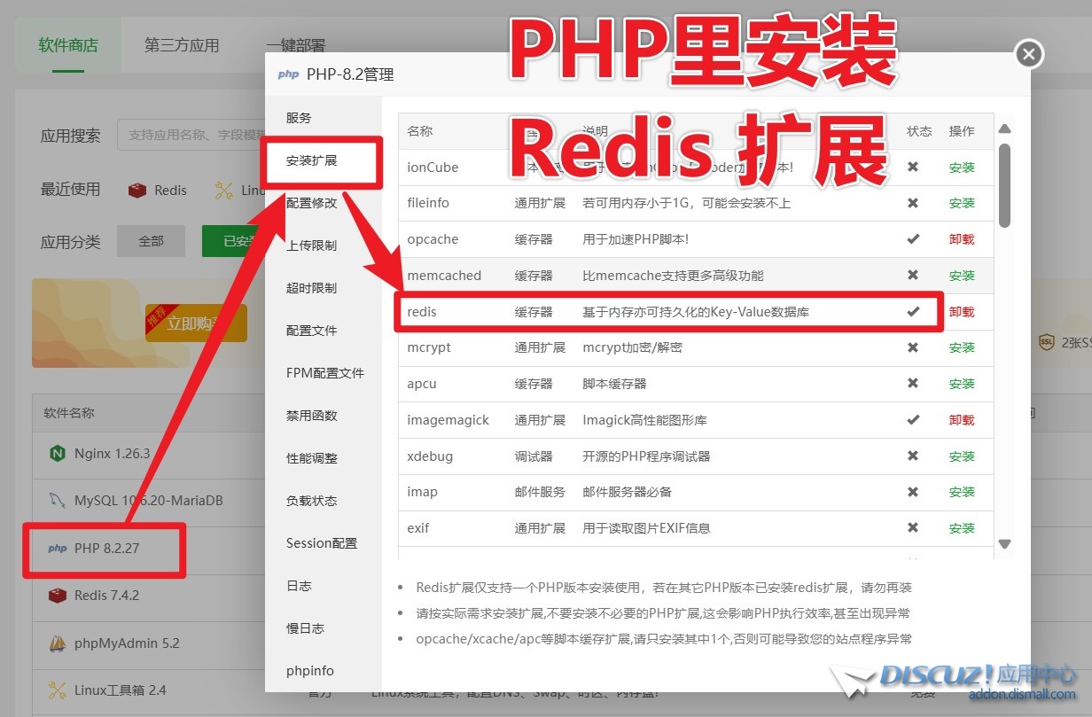Install the apcu extension
1092x717 pixels.
962,384
